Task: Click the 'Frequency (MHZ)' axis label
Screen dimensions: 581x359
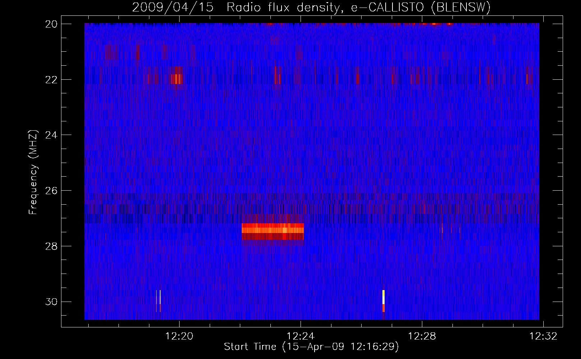Action: coord(33,172)
